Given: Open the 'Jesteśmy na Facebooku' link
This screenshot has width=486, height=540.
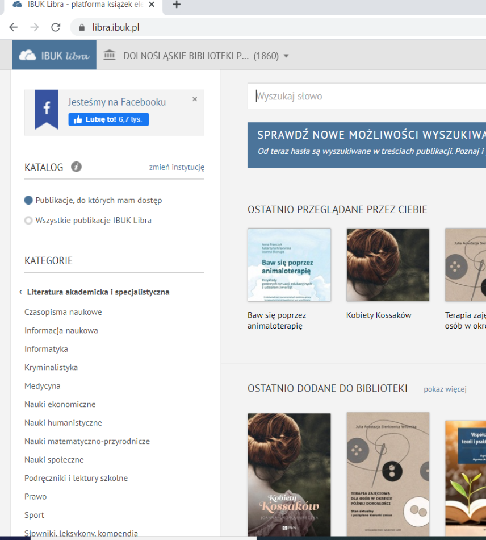Looking at the screenshot, I should (116, 102).
